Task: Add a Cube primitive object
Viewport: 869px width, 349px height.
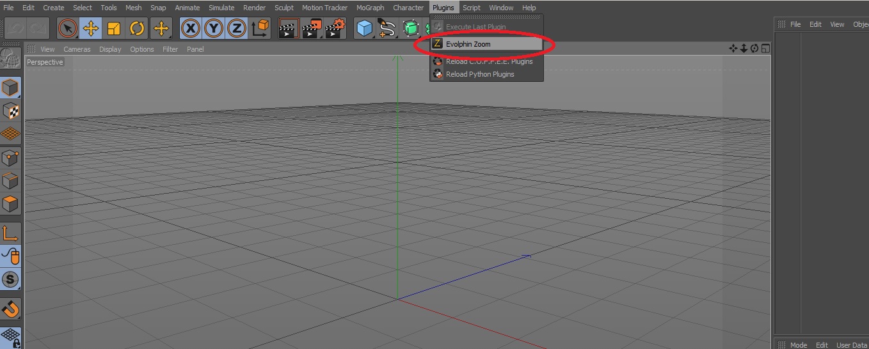Action: point(365,29)
